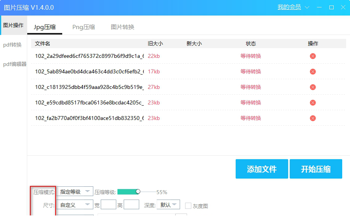Open the 我的会员 dropdown arrow

(x=307, y=7)
